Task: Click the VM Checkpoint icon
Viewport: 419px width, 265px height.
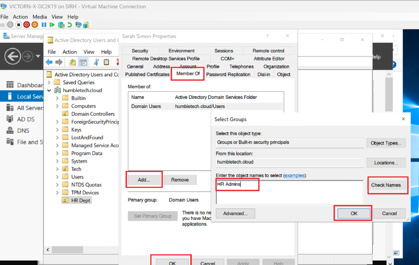Action: click(x=61, y=25)
